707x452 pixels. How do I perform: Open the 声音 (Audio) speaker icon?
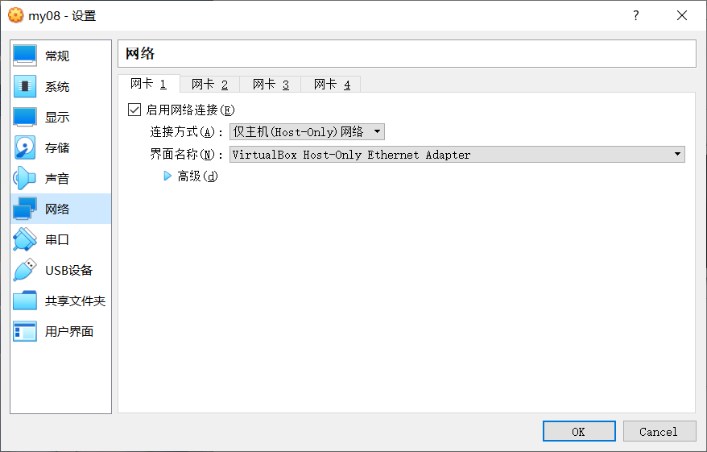click(x=25, y=178)
